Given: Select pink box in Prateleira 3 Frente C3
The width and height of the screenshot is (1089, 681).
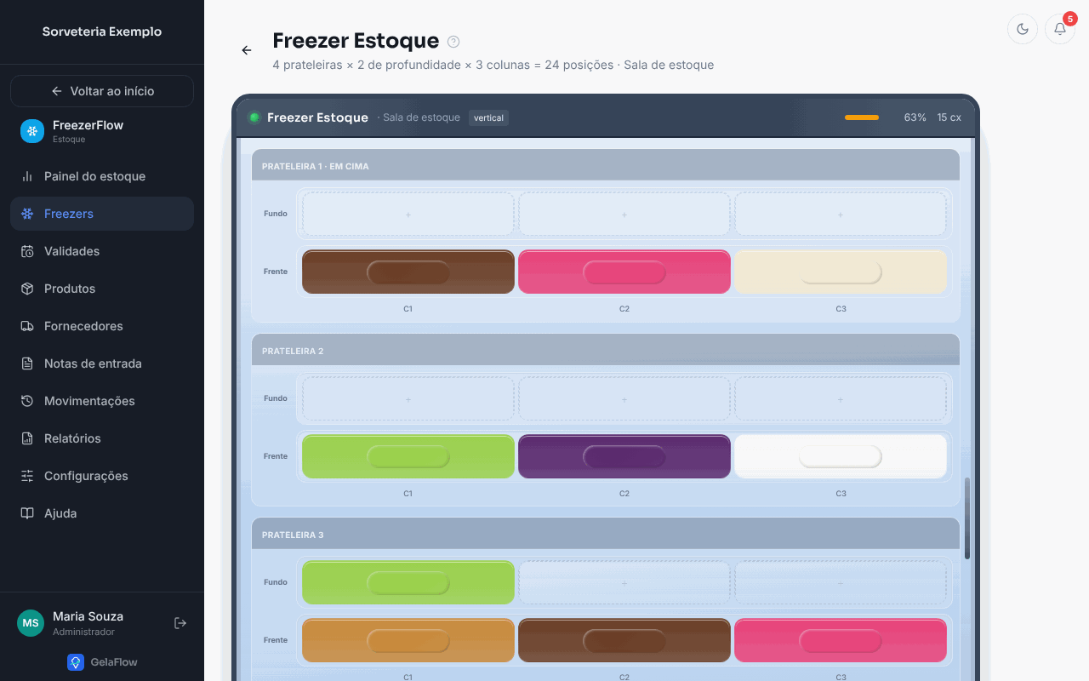Looking at the screenshot, I should tap(841, 640).
